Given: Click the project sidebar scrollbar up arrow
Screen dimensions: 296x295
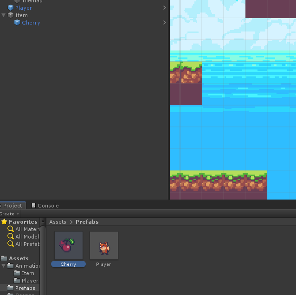Looking at the screenshot, I should click(x=43, y=221).
